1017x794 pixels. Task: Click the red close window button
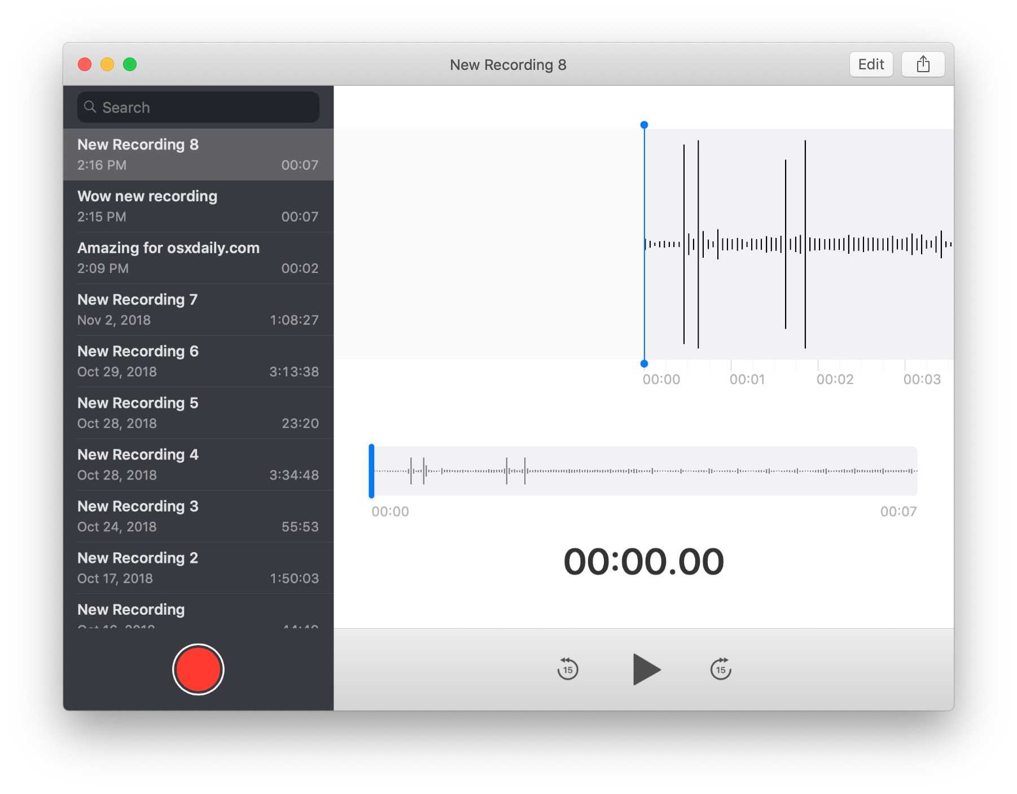click(x=85, y=64)
